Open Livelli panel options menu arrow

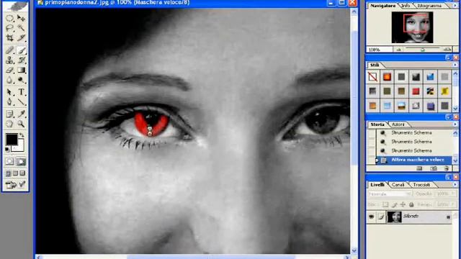point(455,185)
